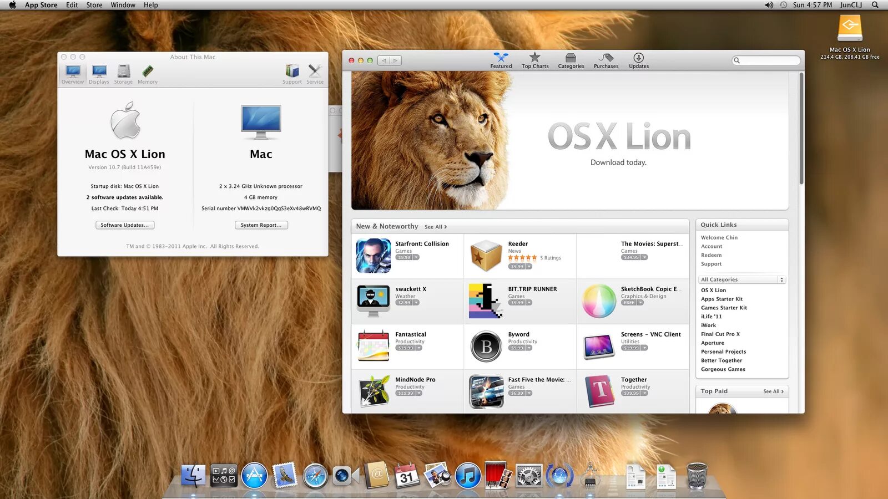This screenshot has width=888, height=499.
Task: Switch to the Featured tab
Action: coord(501,60)
